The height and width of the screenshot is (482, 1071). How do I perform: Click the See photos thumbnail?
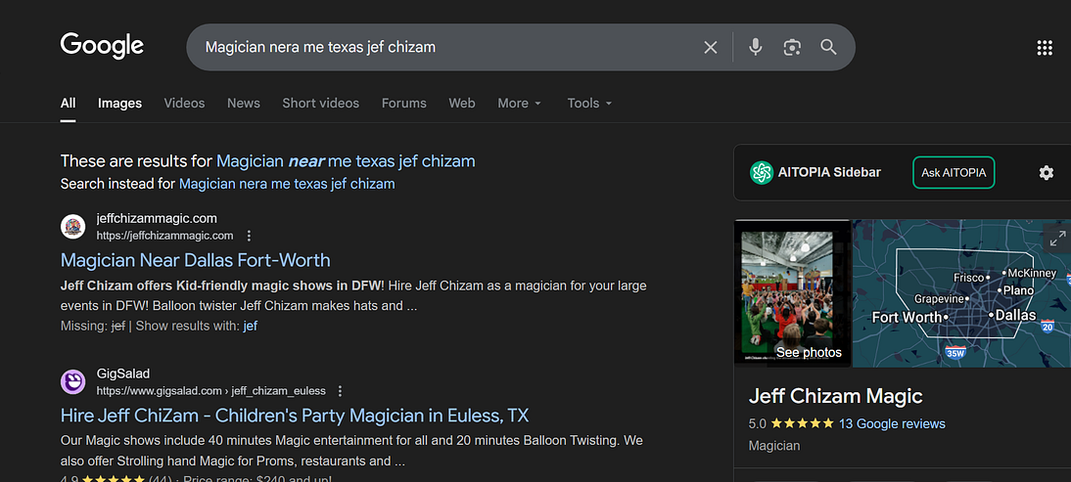point(792,293)
